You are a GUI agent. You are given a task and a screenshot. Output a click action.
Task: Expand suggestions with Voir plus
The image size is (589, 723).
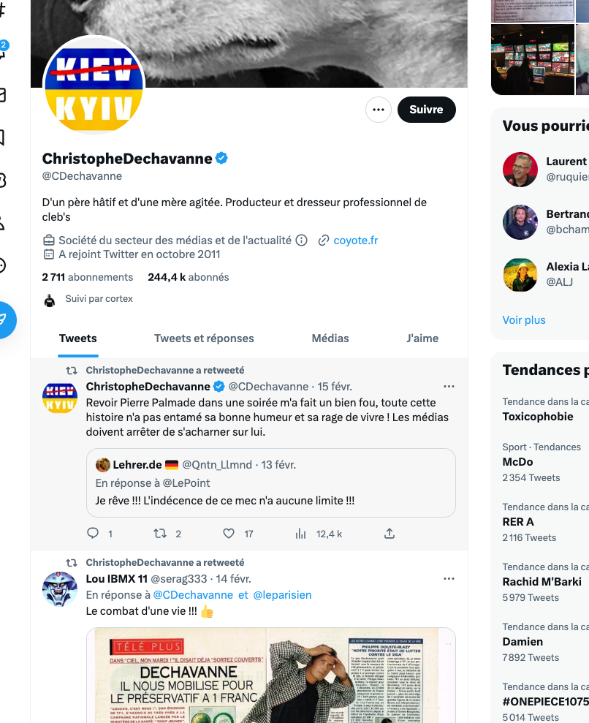pyautogui.click(x=524, y=320)
